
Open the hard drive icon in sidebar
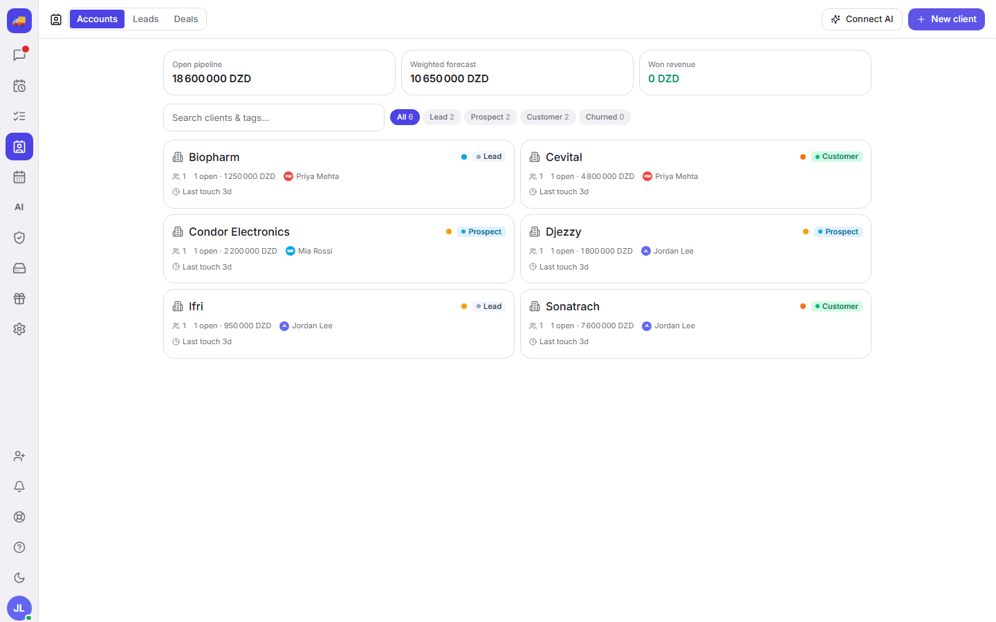pos(19,268)
